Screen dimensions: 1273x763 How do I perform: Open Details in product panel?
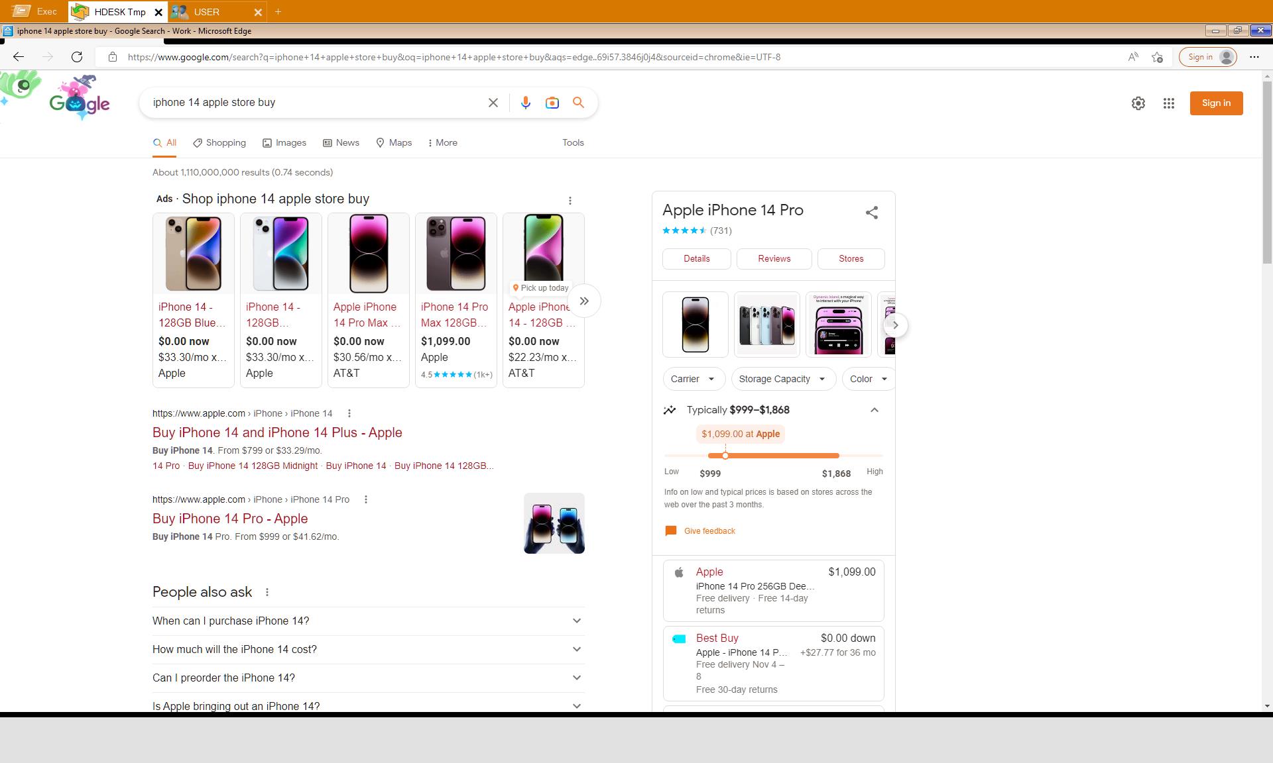tap(697, 259)
